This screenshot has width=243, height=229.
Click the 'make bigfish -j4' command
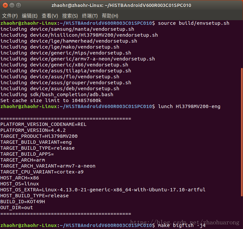182,225
